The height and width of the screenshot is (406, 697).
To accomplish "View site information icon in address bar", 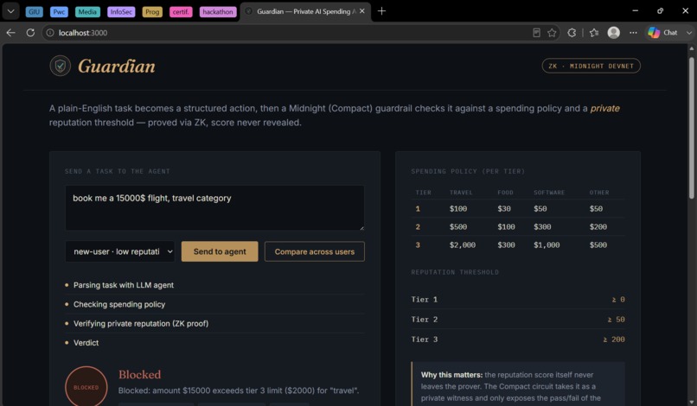I will click(50, 33).
